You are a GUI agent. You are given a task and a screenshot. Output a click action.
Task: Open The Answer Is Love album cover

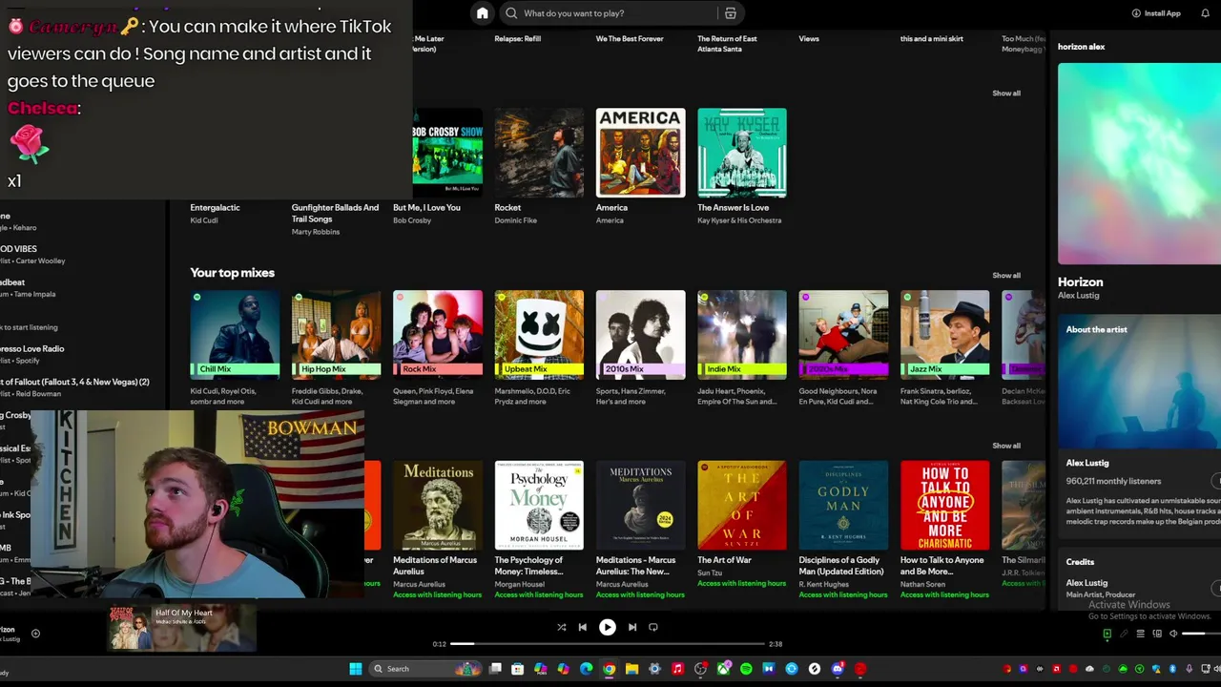click(742, 153)
